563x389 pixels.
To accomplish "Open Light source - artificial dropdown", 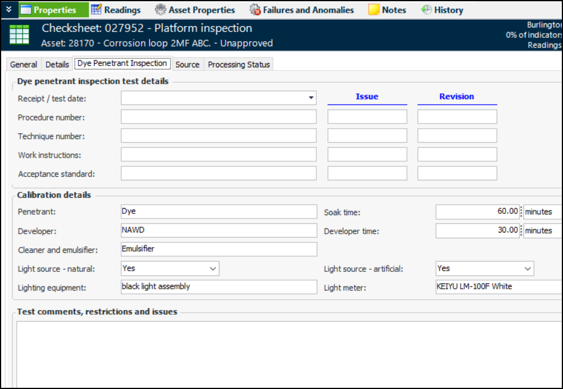I will tap(528, 268).
